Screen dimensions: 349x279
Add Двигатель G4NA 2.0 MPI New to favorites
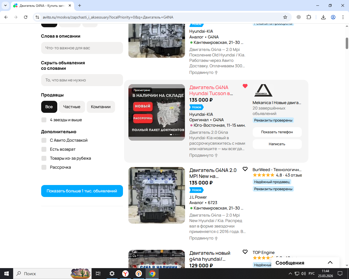coord(245,169)
